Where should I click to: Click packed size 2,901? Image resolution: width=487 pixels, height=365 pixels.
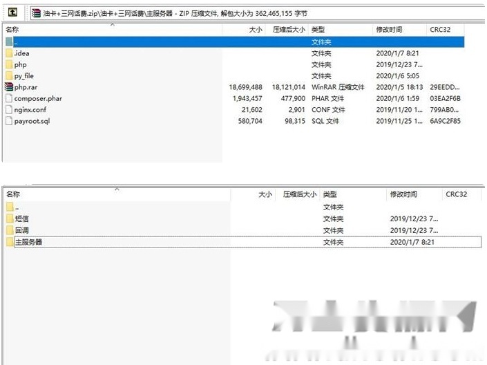[x=296, y=110]
